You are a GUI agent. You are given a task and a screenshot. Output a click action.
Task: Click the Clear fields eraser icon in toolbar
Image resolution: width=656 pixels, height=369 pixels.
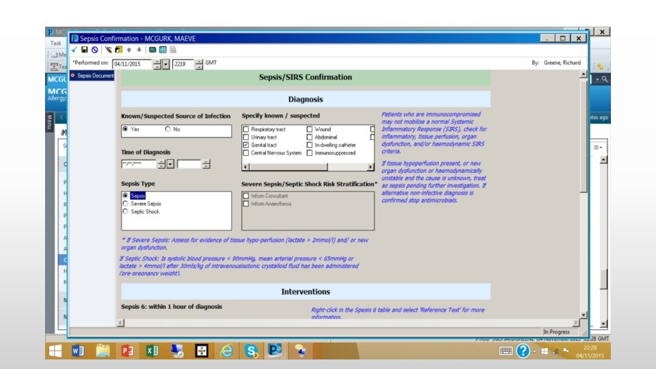tap(109, 50)
